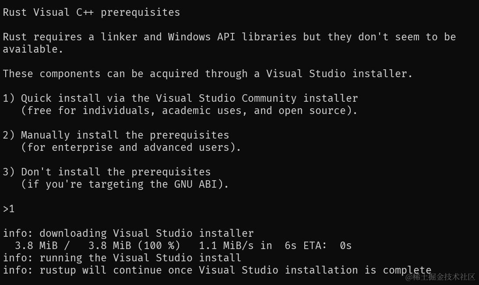Screen dimensions: 479x285
Task: Click 'info: downloading Visual Studio installer' line
Action: 128,233
